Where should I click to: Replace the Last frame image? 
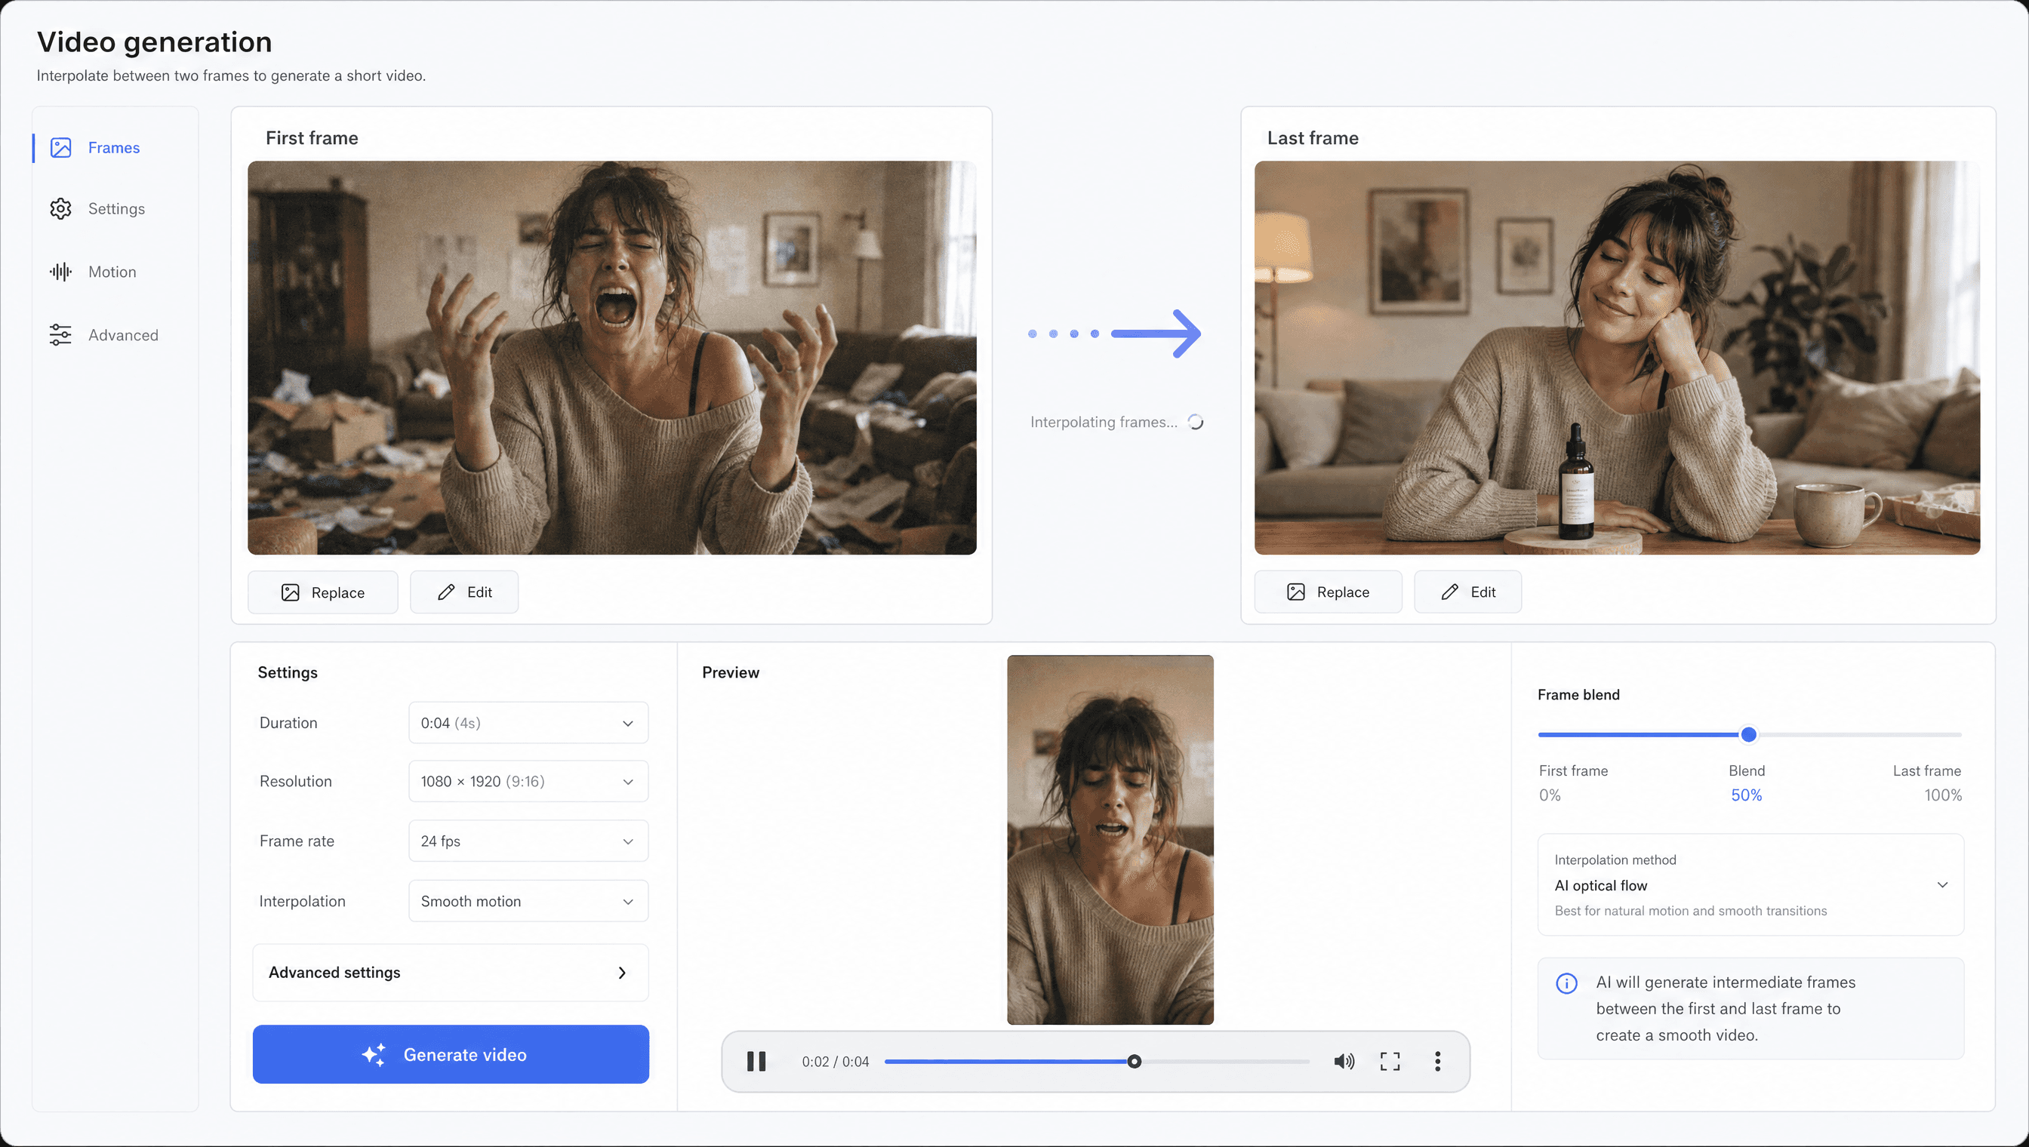(x=1329, y=592)
